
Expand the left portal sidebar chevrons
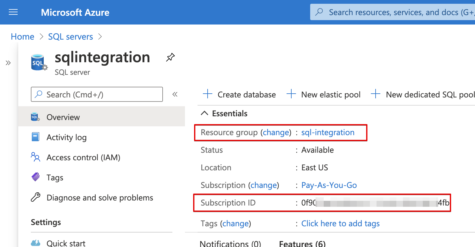[8, 63]
